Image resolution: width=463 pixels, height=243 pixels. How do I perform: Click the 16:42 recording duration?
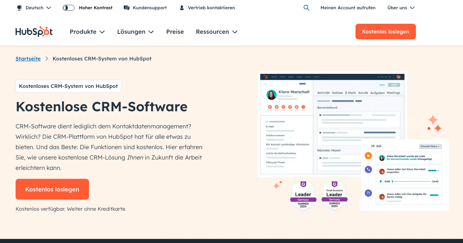tap(435, 181)
